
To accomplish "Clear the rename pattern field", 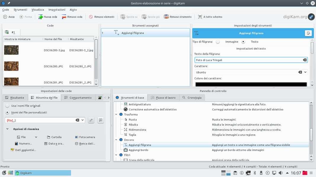I will pyautogui.click(x=77, y=120).
